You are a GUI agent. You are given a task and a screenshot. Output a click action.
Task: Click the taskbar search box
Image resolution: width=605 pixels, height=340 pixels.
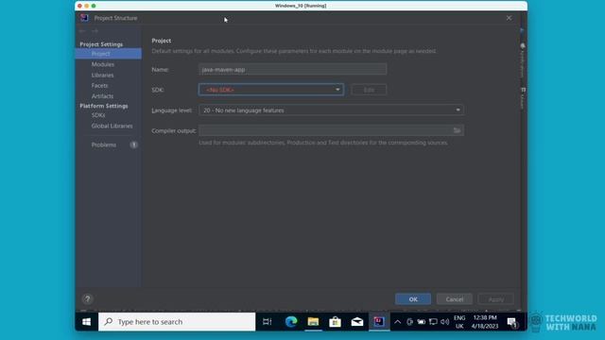[x=177, y=321]
